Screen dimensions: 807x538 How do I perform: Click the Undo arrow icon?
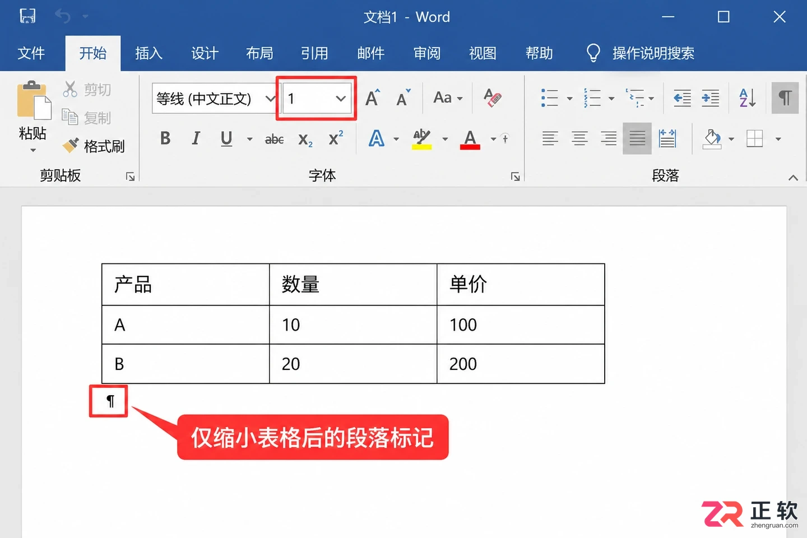click(x=62, y=16)
